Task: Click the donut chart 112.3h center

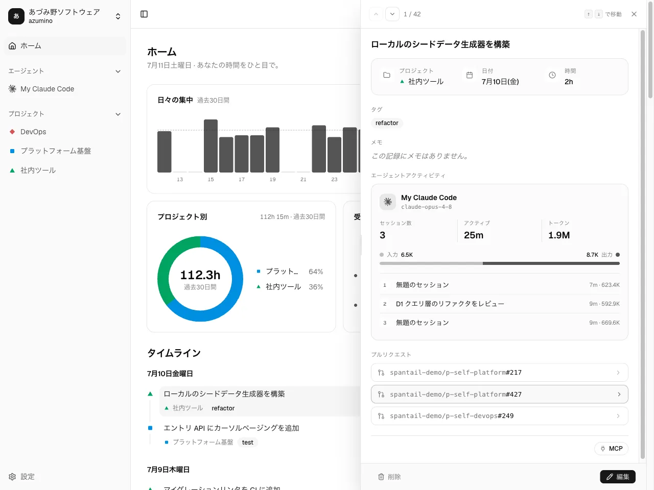Action: coord(200,279)
